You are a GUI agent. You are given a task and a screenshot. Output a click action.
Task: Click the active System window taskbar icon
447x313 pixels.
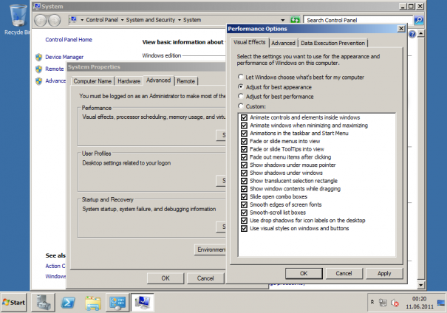(143, 303)
